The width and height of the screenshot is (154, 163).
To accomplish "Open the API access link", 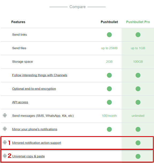I will pos(20,102).
